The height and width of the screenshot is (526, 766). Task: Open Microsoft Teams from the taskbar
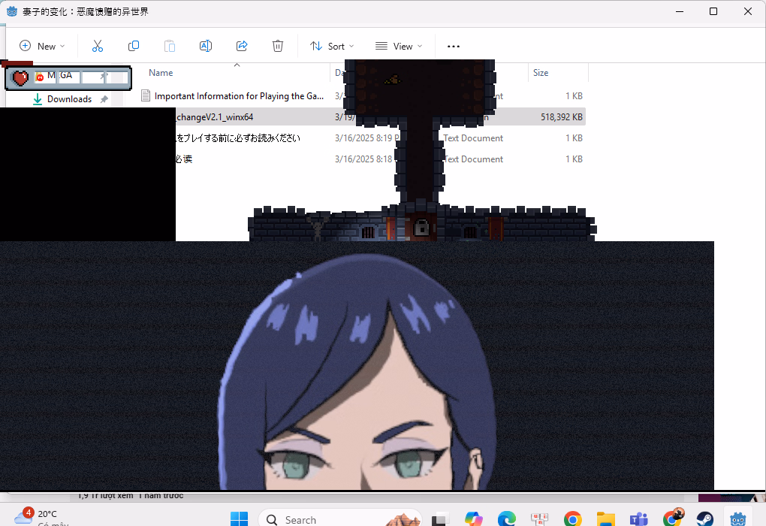[x=639, y=519]
